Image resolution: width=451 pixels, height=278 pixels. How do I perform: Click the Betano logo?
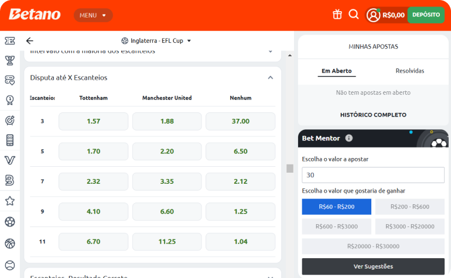click(x=35, y=15)
